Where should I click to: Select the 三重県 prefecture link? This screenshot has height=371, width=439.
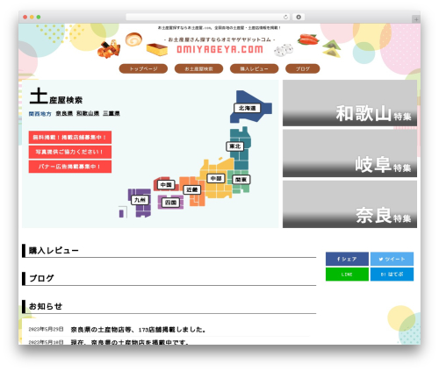click(x=112, y=113)
